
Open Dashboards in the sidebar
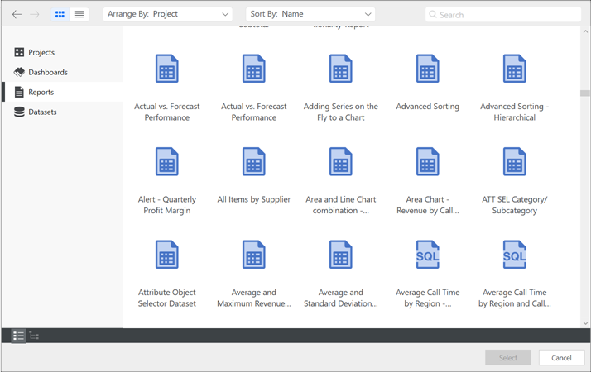click(47, 72)
